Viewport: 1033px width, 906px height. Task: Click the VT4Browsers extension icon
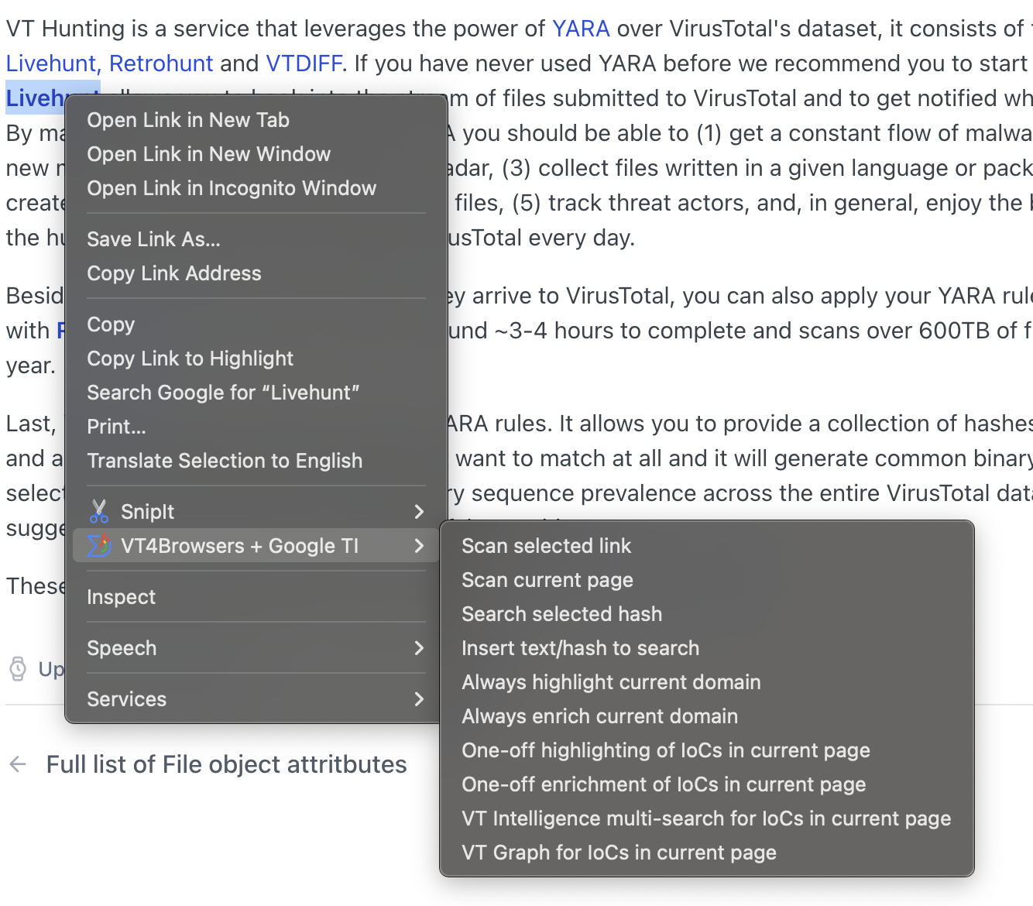point(99,546)
